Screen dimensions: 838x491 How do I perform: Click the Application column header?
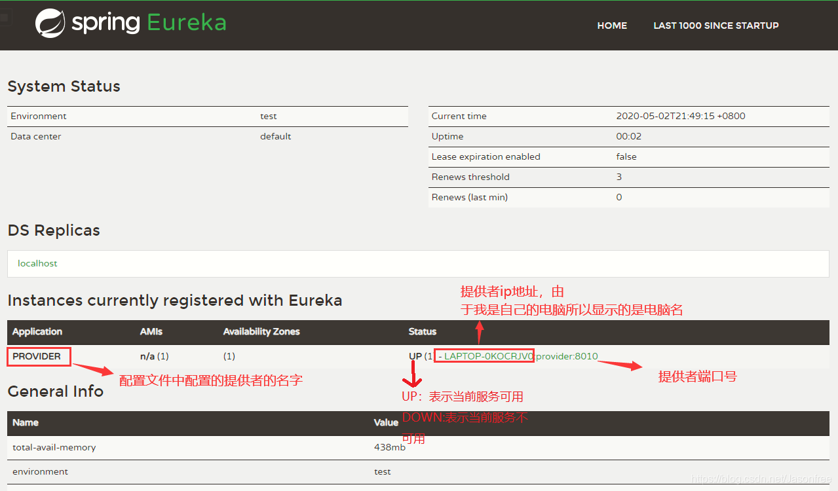tap(37, 331)
